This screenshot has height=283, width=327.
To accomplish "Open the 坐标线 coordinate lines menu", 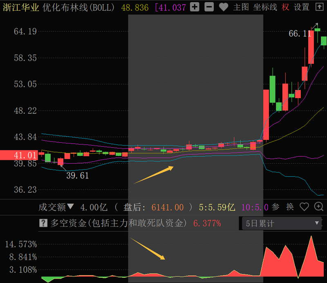I will 265,7.
